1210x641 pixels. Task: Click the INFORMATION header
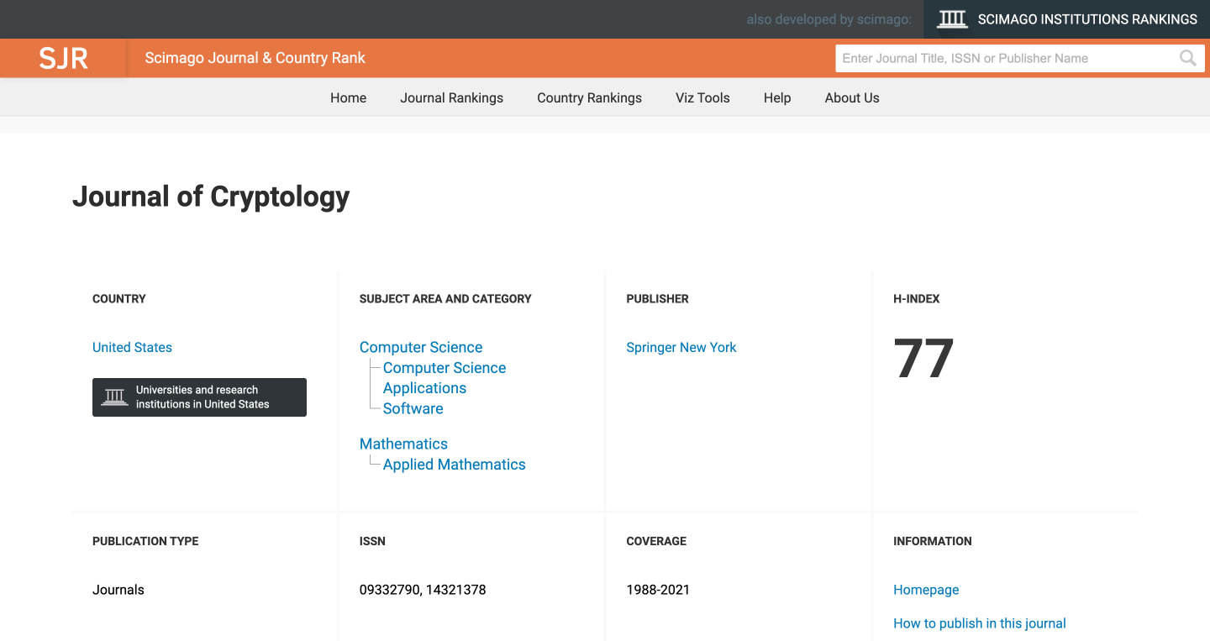click(x=933, y=541)
